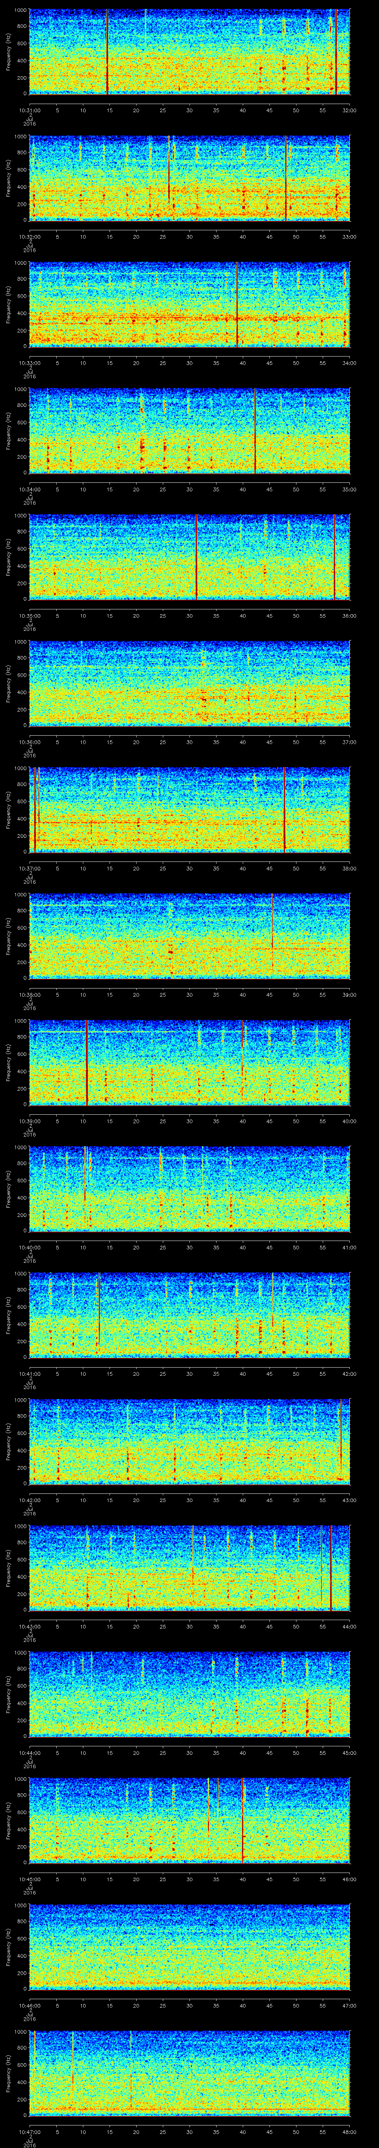This screenshot has width=379, height=2148.
Task: Click the 47:00 end time label
Action: pos(350,2005)
